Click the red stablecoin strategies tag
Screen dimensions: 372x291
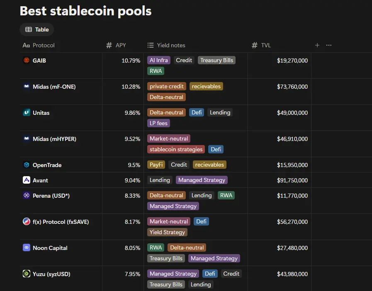click(x=176, y=149)
